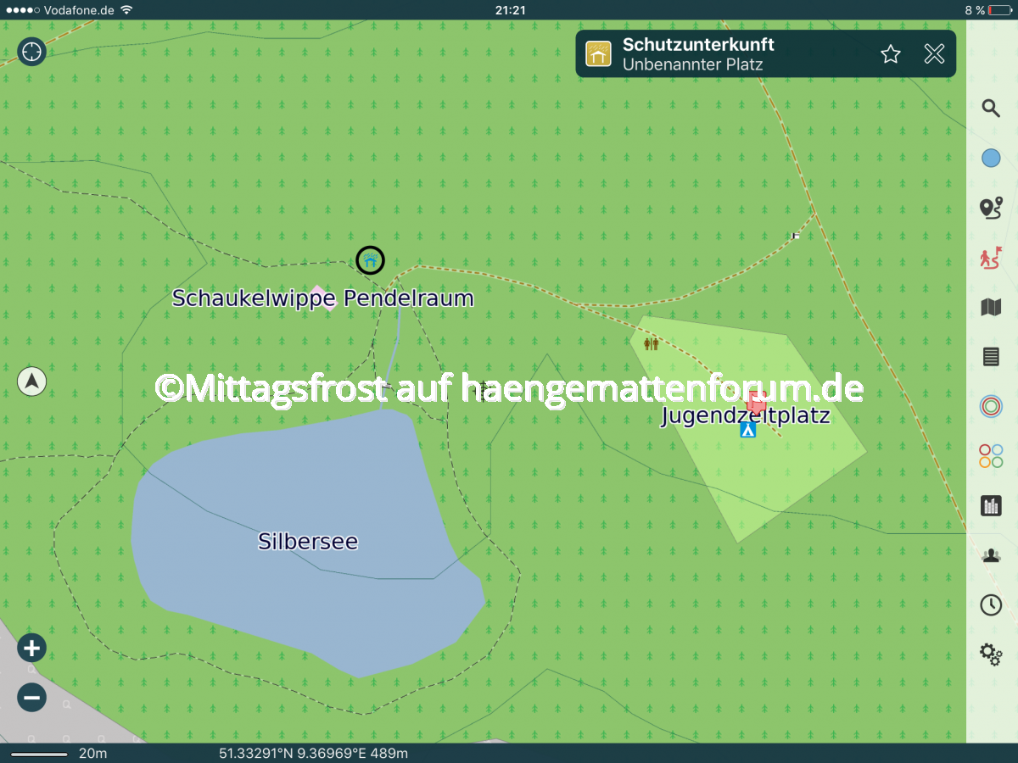Select the red hiker track icon
The image size is (1018, 763).
[990, 258]
